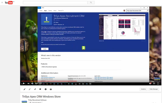
Task: Go to the YouTube home logo
Action: pos(9,3)
